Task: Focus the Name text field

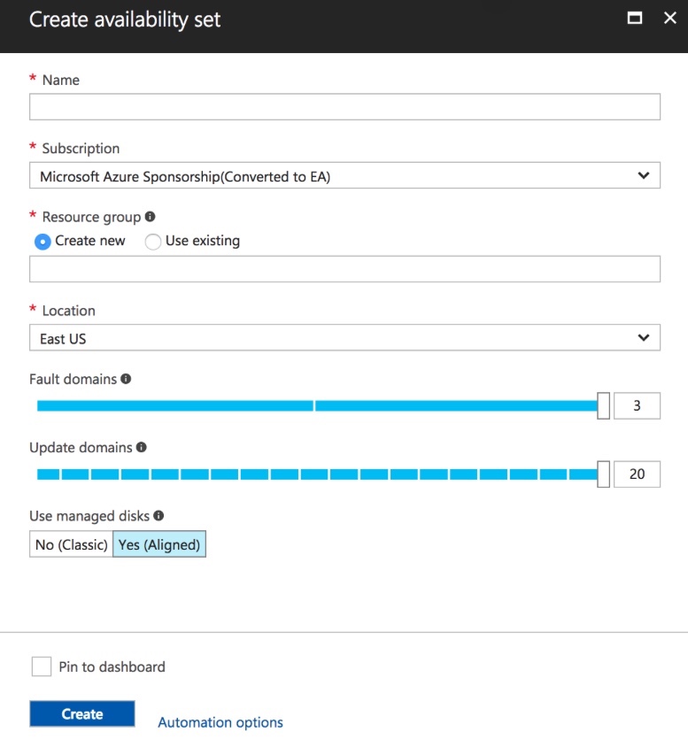Action: 344,107
